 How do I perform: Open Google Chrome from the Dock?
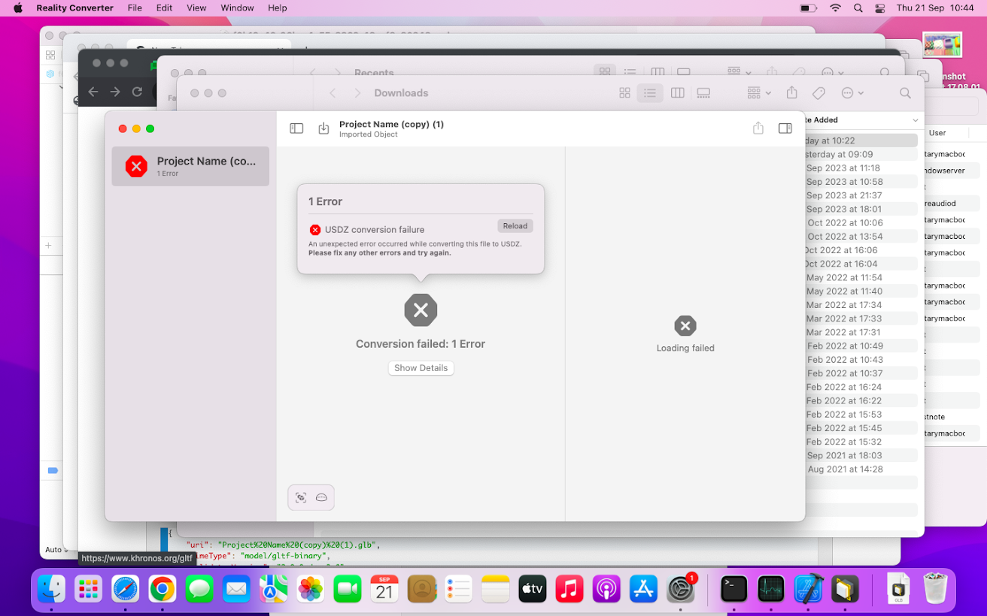coord(162,589)
